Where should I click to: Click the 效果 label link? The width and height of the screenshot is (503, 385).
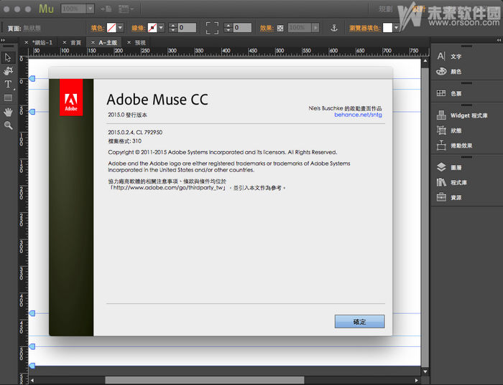click(x=267, y=28)
